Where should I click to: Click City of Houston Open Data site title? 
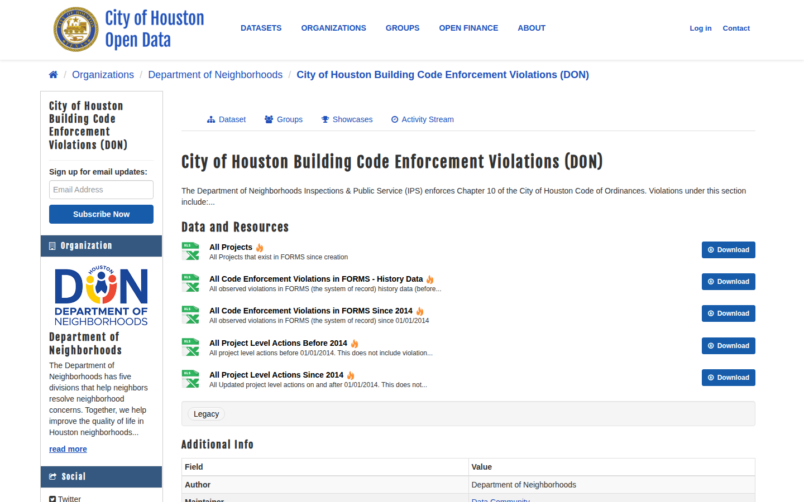155,29
